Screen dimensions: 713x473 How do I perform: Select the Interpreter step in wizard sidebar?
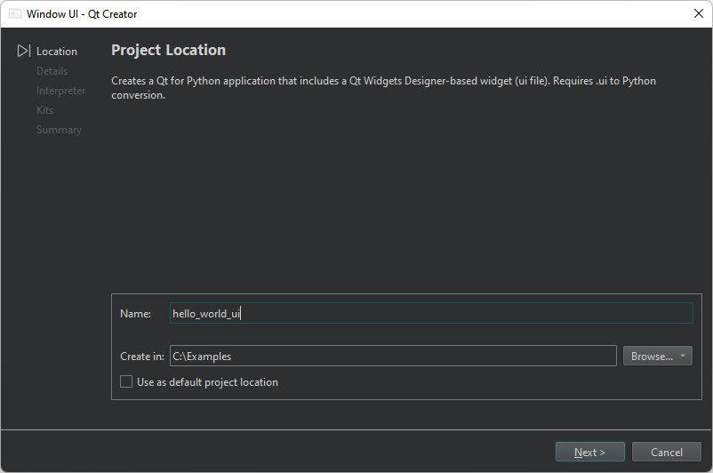pyautogui.click(x=60, y=91)
